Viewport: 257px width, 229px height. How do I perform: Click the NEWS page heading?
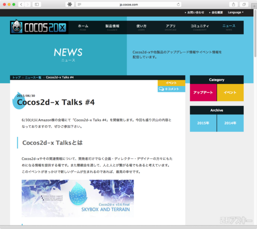click(68, 52)
